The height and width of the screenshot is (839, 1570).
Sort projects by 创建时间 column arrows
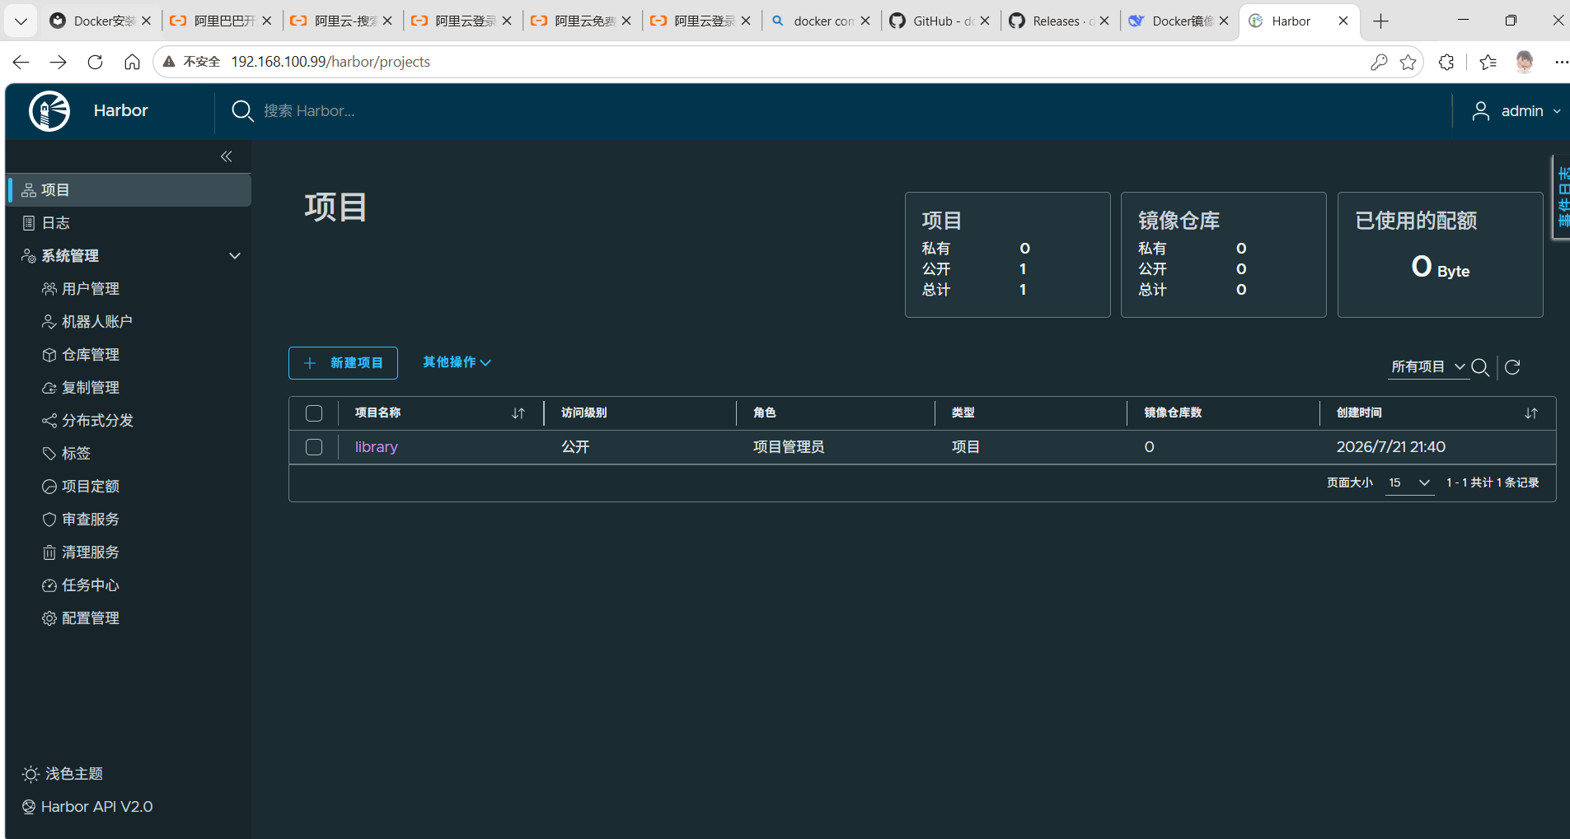[x=1530, y=413]
